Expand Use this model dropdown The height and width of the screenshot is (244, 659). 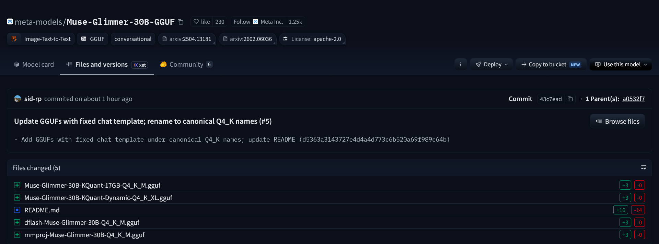(621, 64)
